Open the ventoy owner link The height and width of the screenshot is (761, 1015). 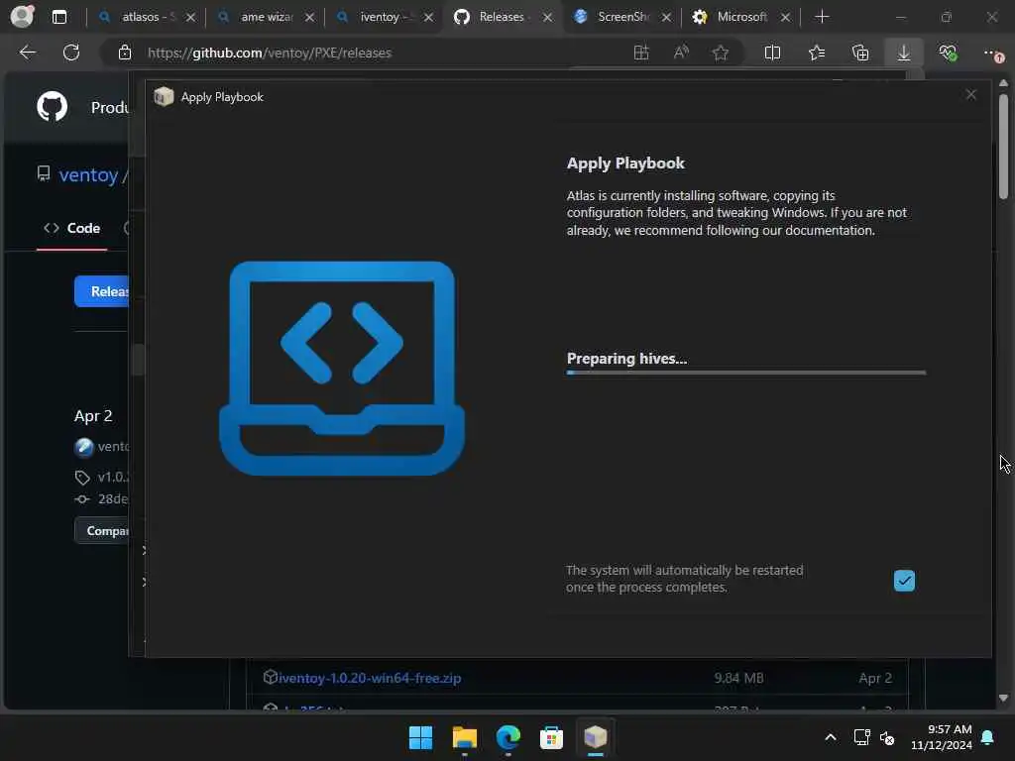coord(88,174)
